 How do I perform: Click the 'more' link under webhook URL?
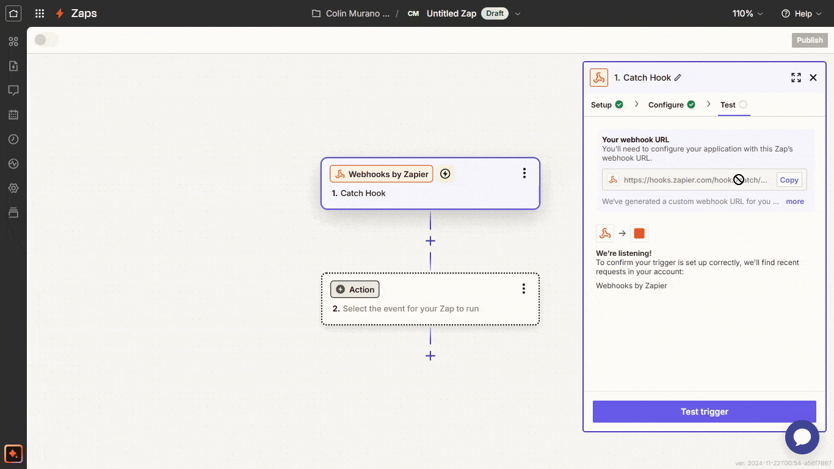[x=795, y=202]
